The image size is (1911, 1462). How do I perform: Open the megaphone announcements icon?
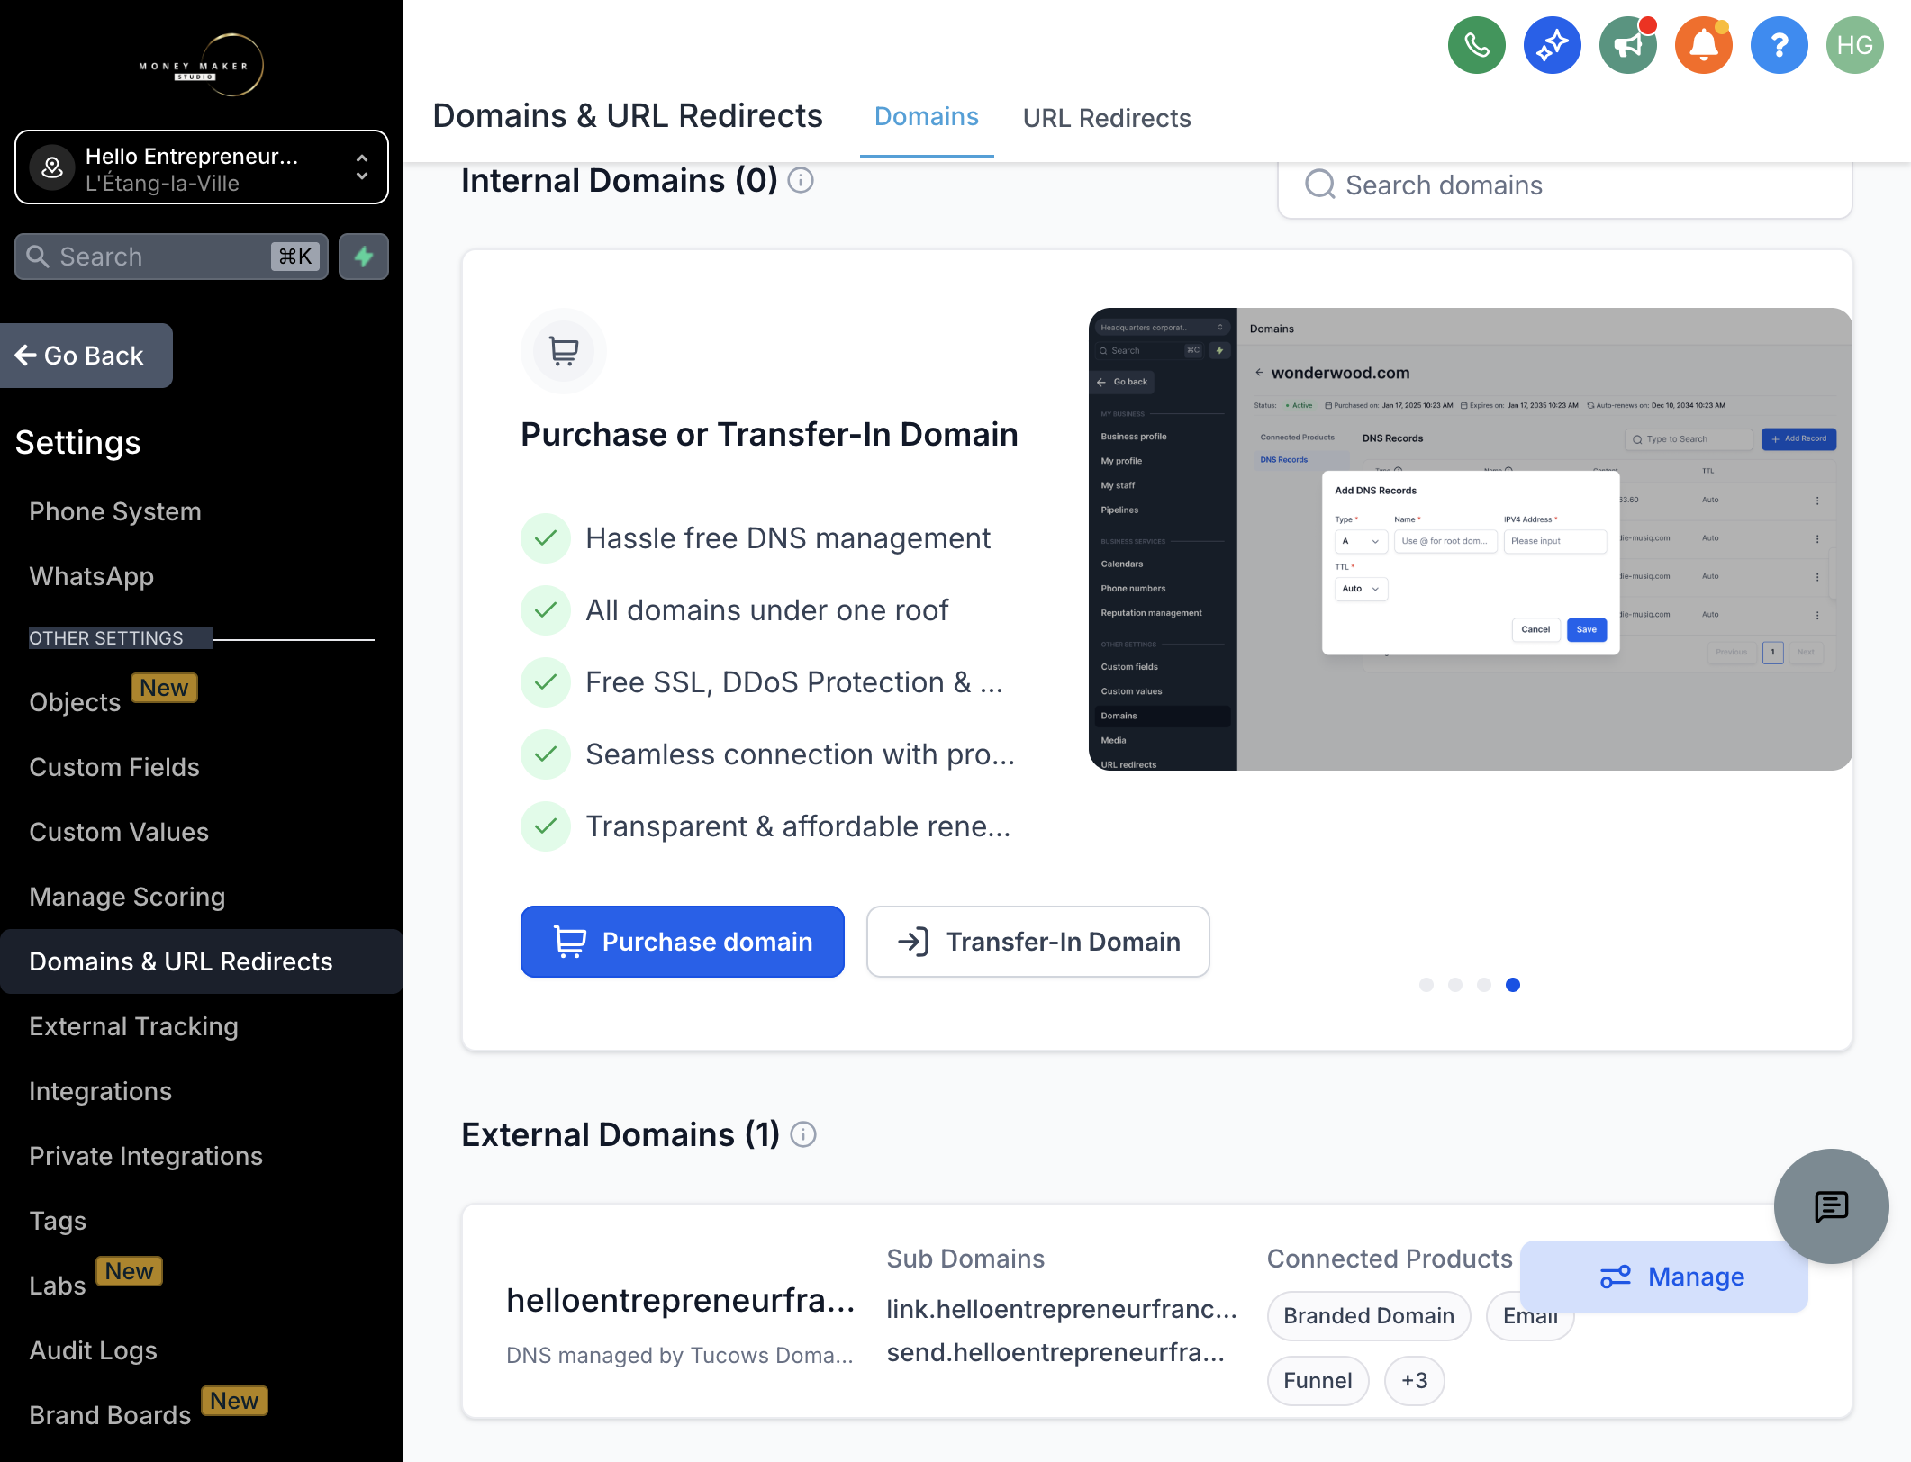[x=1627, y=45]
